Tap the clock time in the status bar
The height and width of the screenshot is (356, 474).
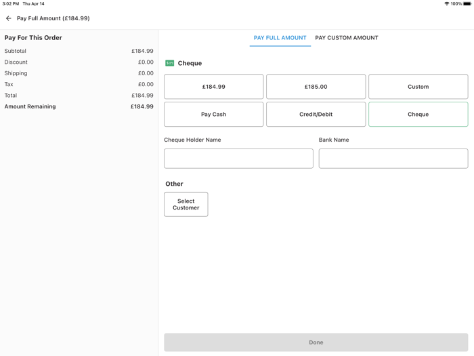[x=10, y=4]
